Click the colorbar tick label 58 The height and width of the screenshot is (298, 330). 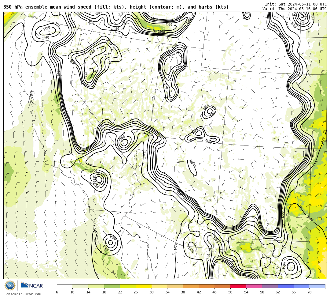pos(262,292)
